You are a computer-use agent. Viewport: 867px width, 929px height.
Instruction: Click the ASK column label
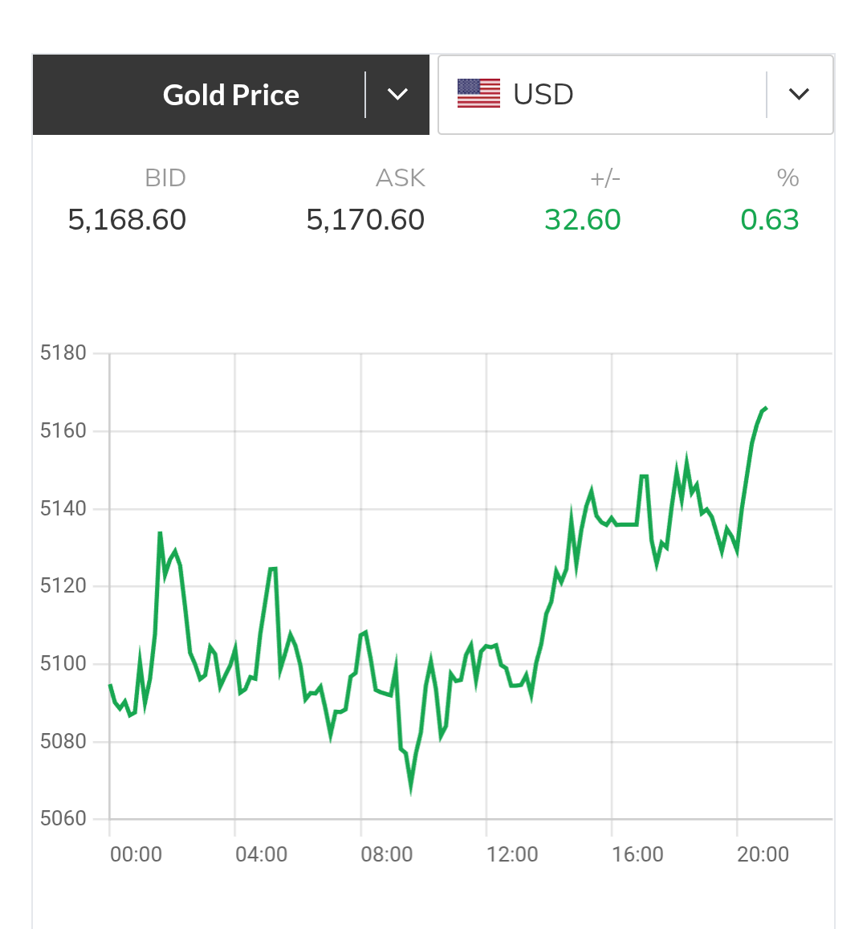tap(401, 177)
